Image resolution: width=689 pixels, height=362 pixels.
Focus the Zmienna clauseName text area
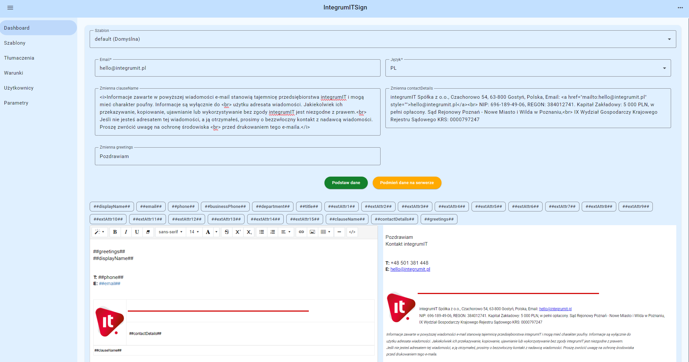[x=238, y=112]
